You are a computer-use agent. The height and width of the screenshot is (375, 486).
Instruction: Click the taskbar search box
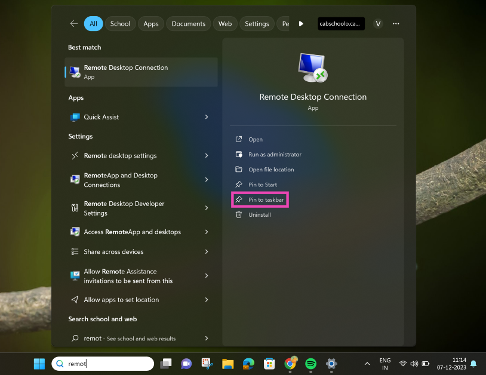pyautogui.click(x=107, y=364)
